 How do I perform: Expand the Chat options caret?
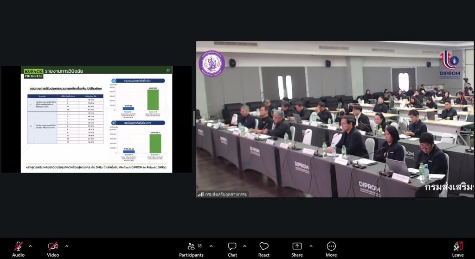click(245, 246)
